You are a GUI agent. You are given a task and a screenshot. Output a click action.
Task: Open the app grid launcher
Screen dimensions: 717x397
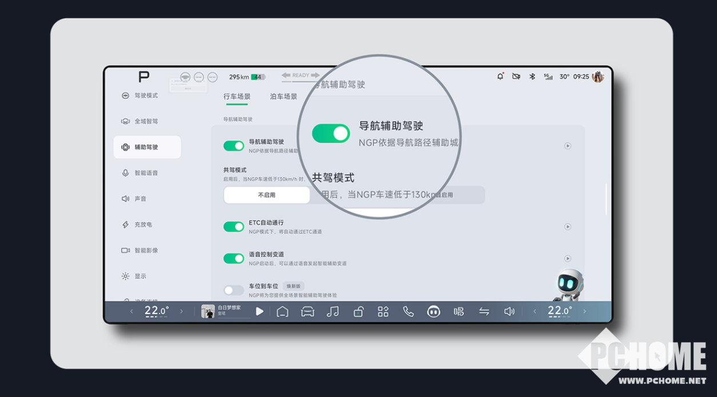tap(383, 311)
